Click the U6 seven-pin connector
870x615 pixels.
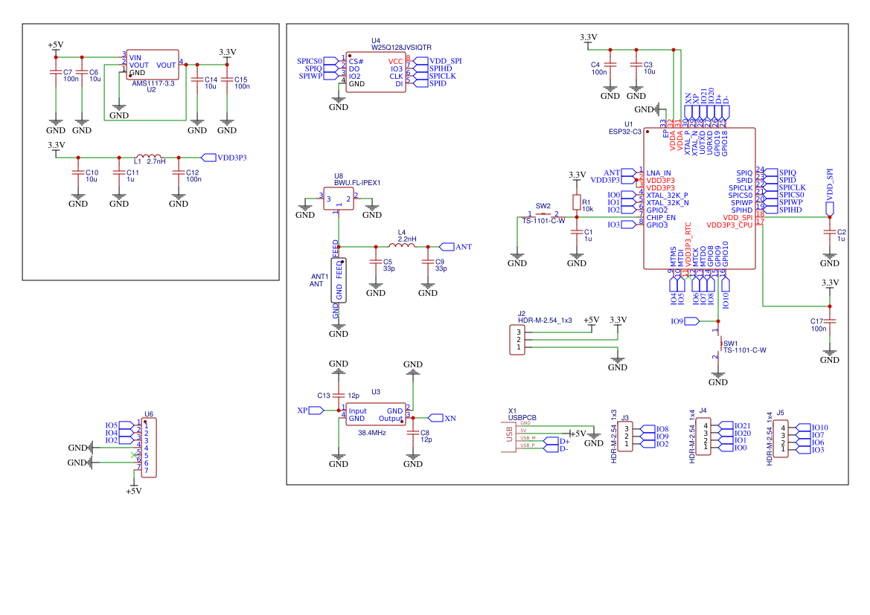[149, 448]
